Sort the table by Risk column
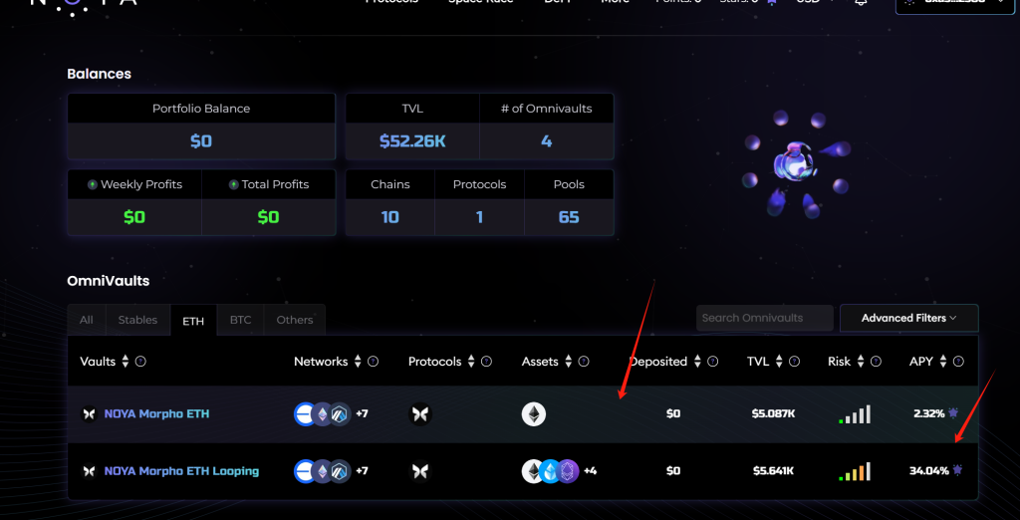This screenshot has height=520, width=1020. pos(861,362)
